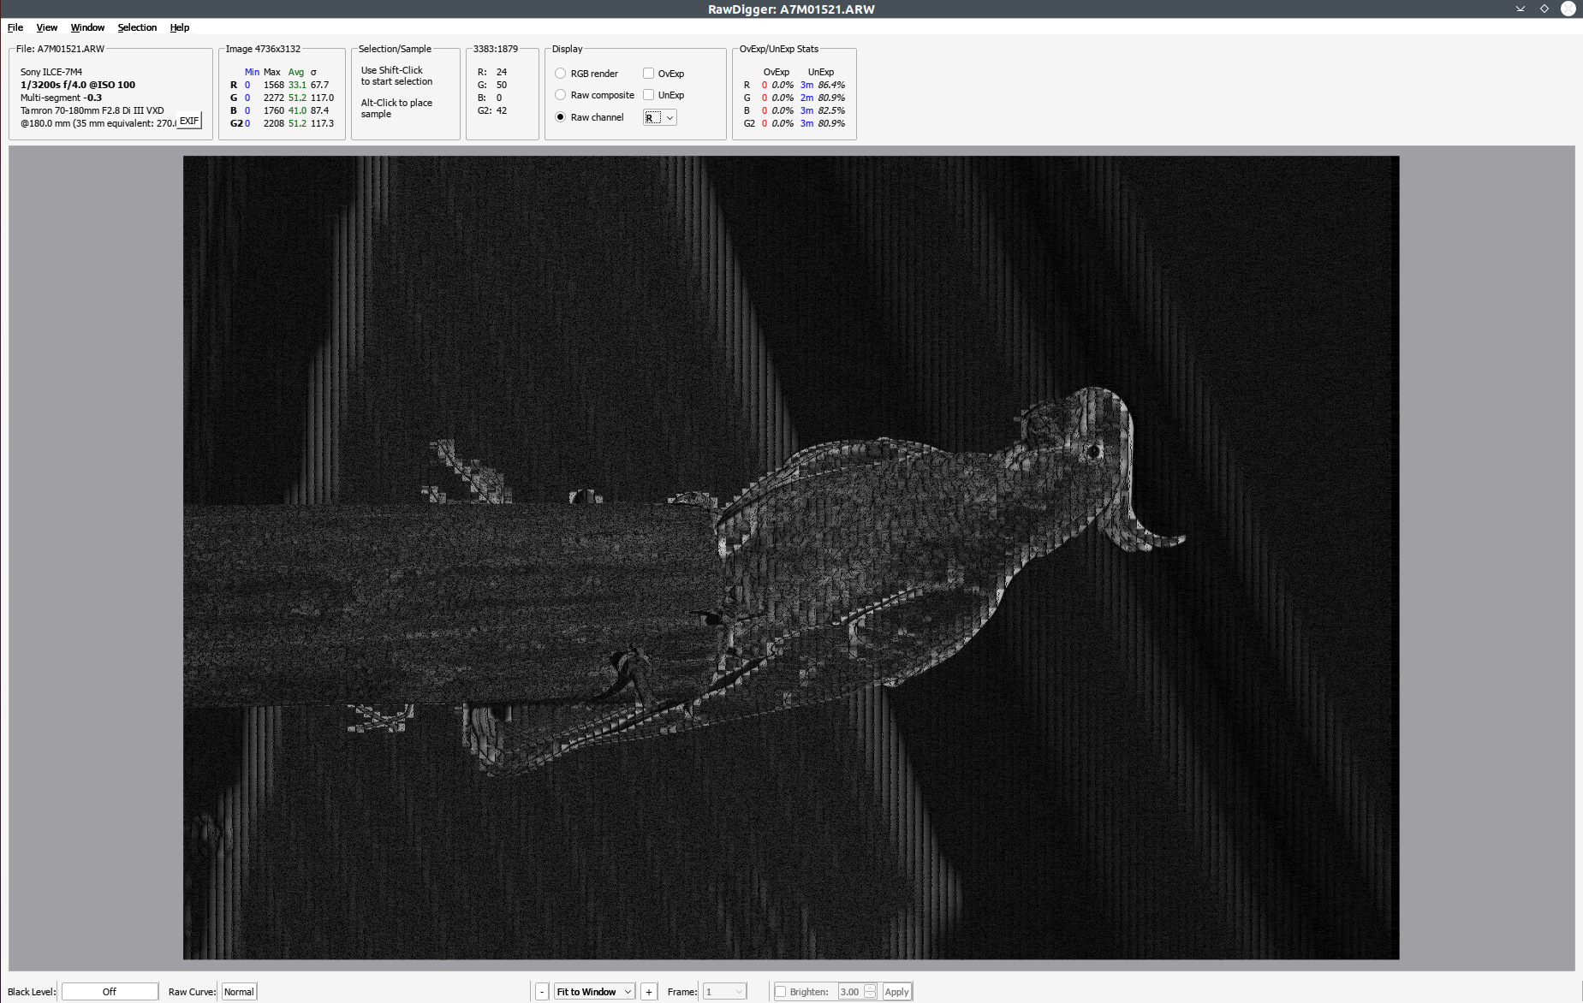Open the Selection menu

point(137,27)
